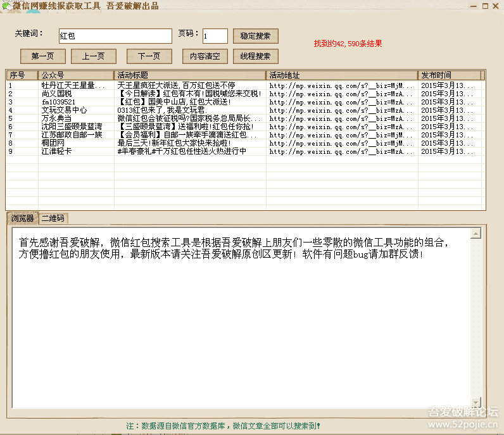Click title 0313红包来了,我是文玩君

click(x=161, y=110)
